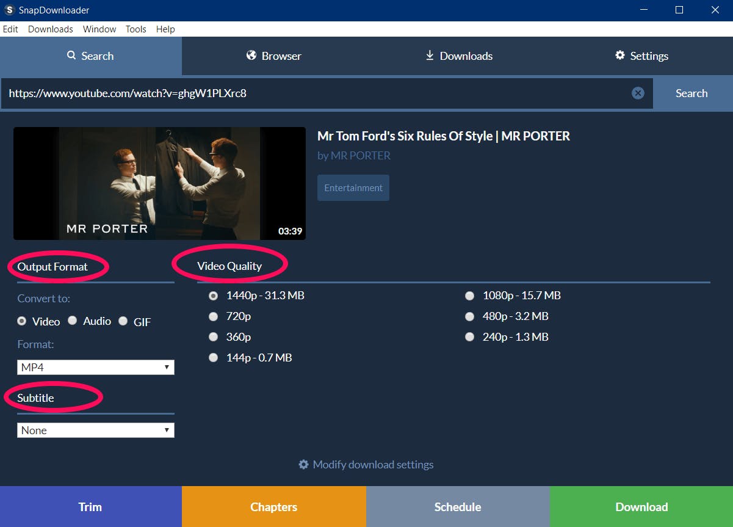Click the magnifier icon on the Search tab
The width and height of the screenshot is (733, 527).
(71, 56)
